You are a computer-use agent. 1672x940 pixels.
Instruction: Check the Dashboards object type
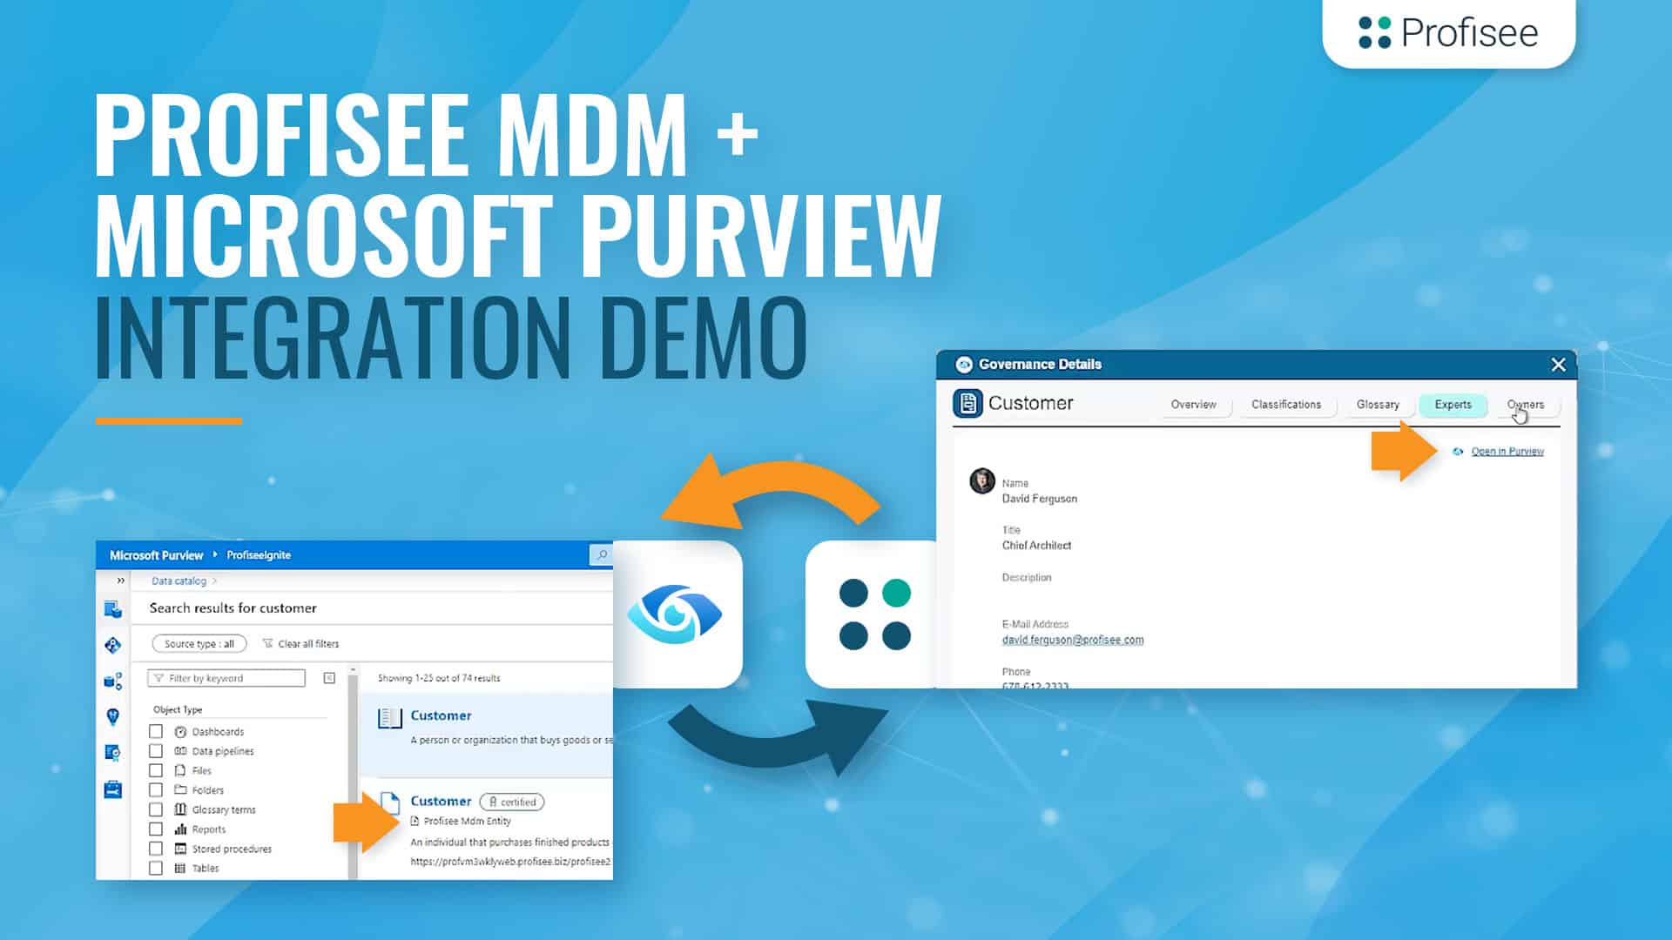point(156,732)
